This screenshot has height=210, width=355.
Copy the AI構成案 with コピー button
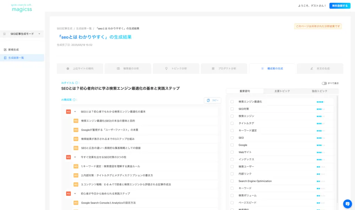point(212,100)
